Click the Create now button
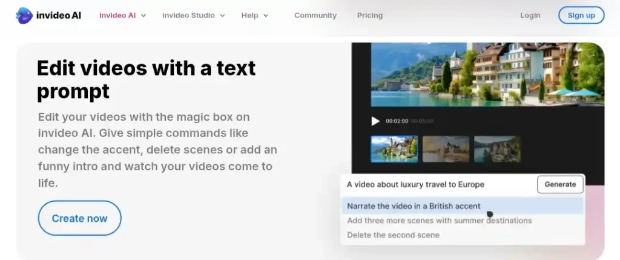The width and height of the screenshot is (620, 260). tap(79, 218)
